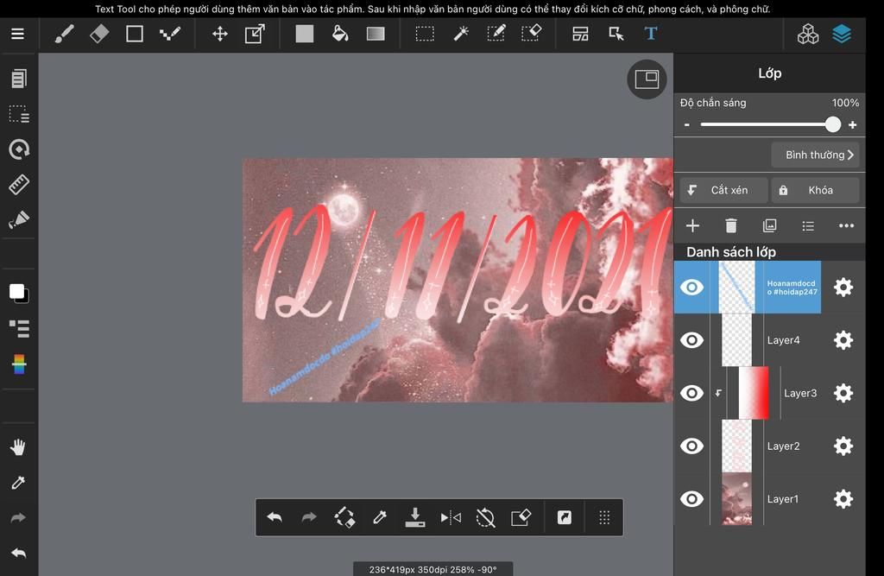Activate the Magic Wand tool
The image size is (884, 576).
pos(461,34)
